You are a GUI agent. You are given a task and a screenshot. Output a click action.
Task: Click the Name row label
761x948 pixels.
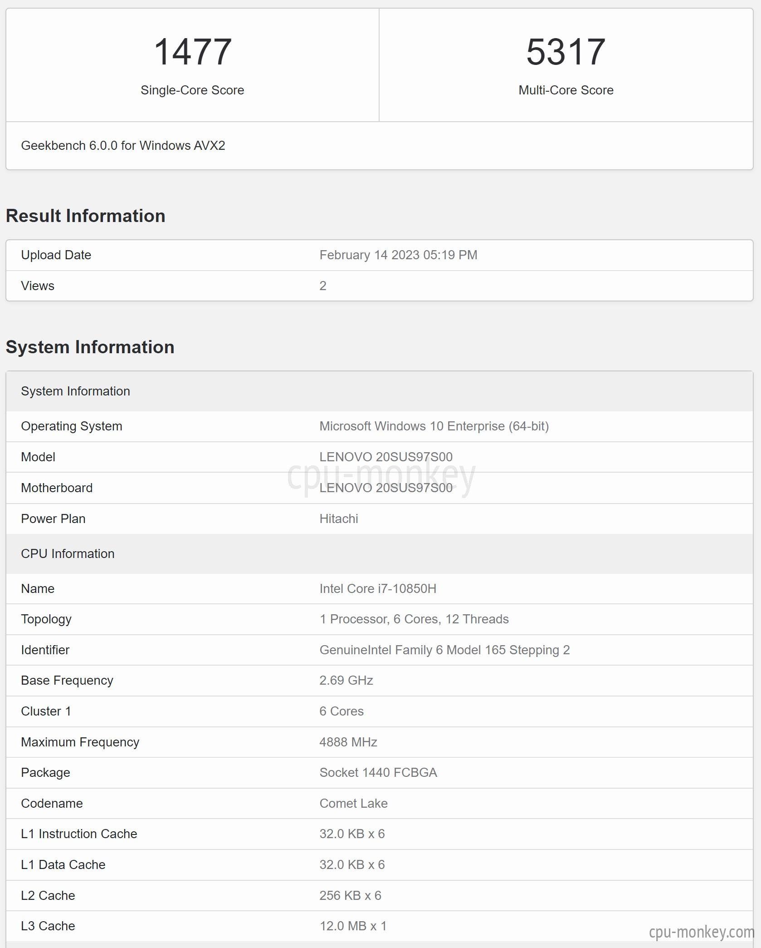(38, 588)
